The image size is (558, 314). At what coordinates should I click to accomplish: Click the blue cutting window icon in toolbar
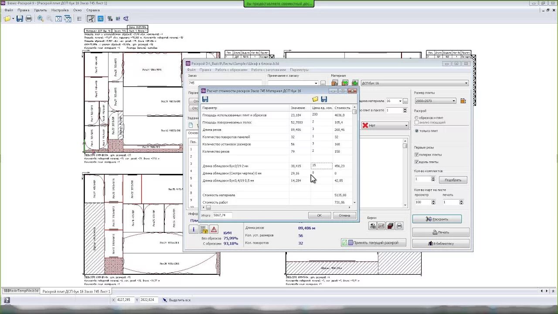tap(100, 19)
